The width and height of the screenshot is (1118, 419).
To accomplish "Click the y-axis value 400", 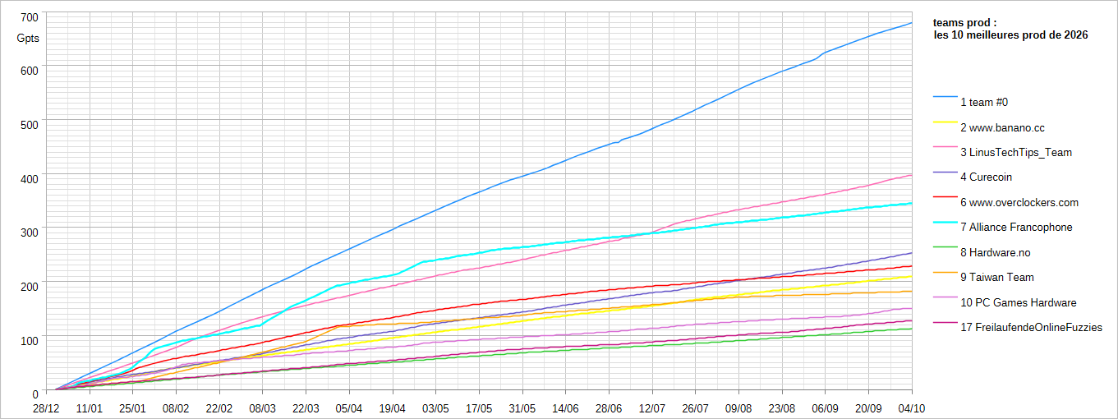I will (30, 179).
